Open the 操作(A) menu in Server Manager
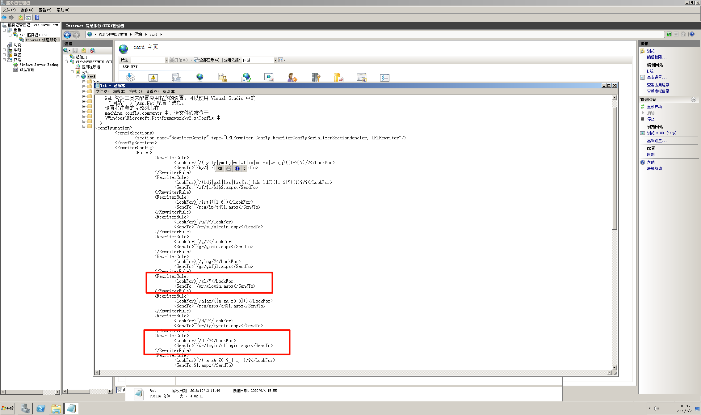Viewport: 701px width, 415px height. [x=27, y=10]
